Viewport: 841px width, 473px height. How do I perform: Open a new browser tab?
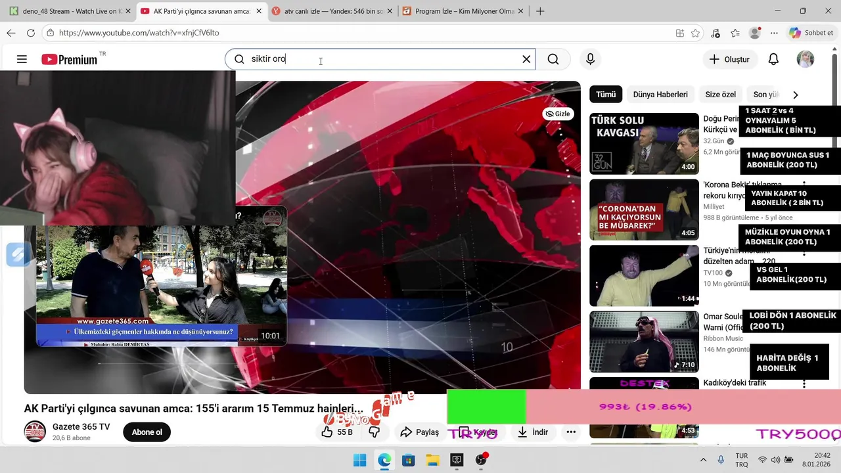click(x=540, y=11)
